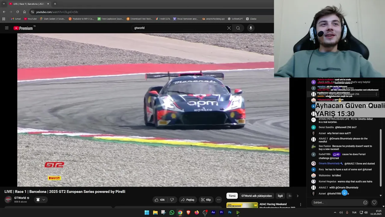The image size is (385, 217).
Task: Select the İlgili filter chip
Action: [x=280, y=196]
